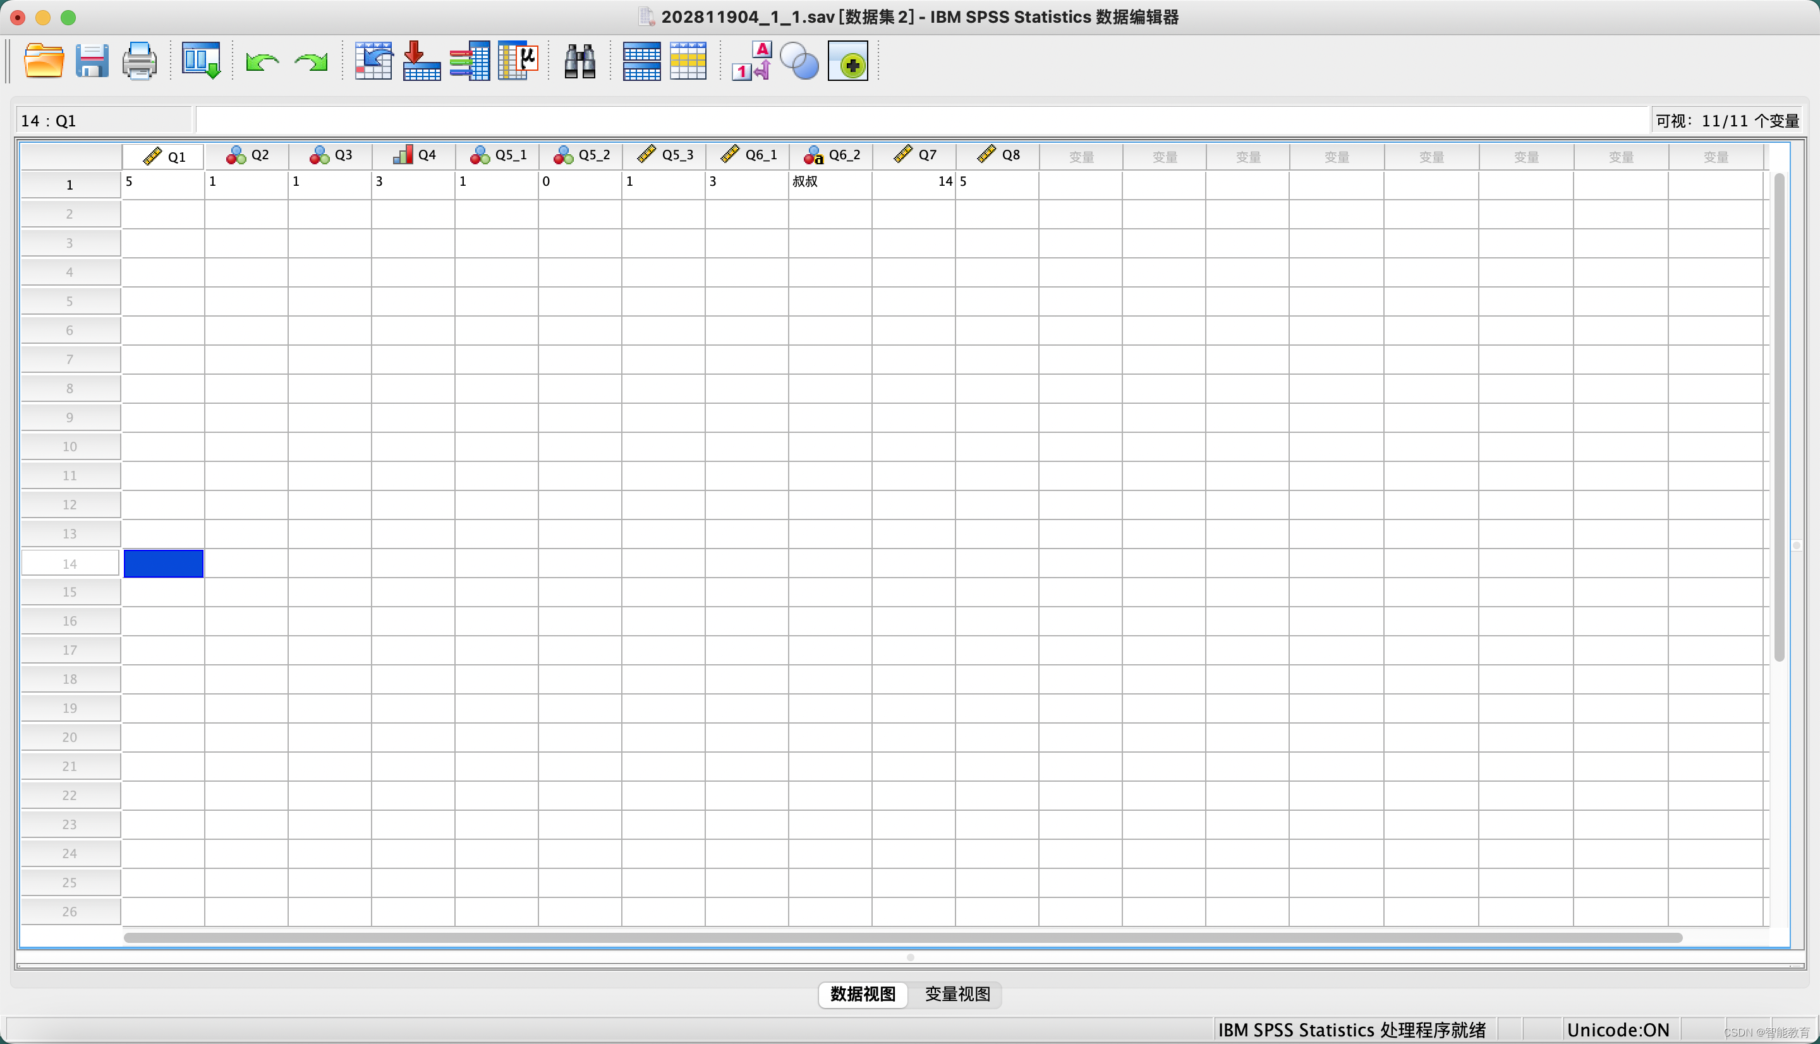Viewport: 1820px width, 1044px height.
Task: Select the Q6_2 string column header
Action: tap(831, 155)
